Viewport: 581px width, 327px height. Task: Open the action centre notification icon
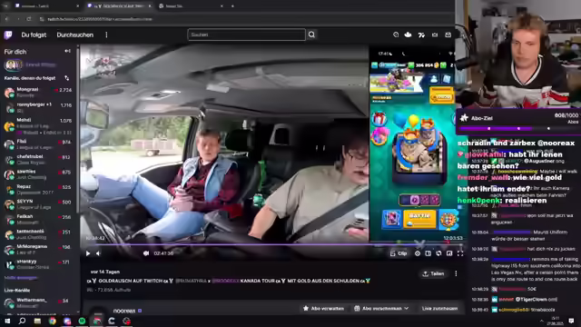pyautogui.click(x=571, y=321)
